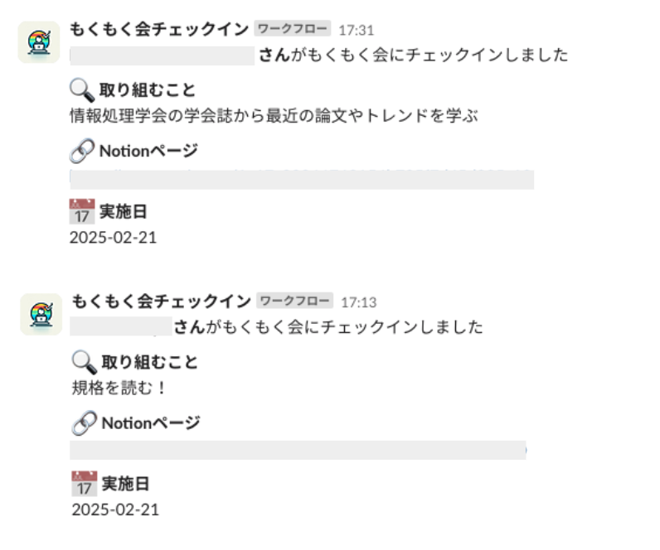
Task: Open the 17:13 timestamp link
Action: (x=359, y=302)
